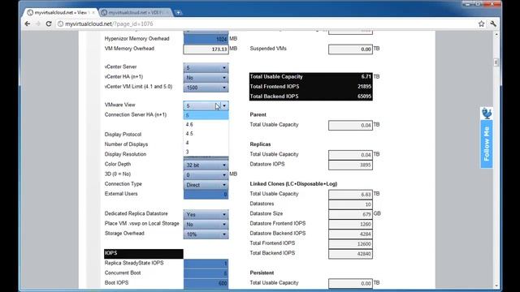Click the Hypervisor Memory Overhead field
Image resolution: width=520 pixels, height=292 pixels.
pyautogui.click(x=206, y=39)
